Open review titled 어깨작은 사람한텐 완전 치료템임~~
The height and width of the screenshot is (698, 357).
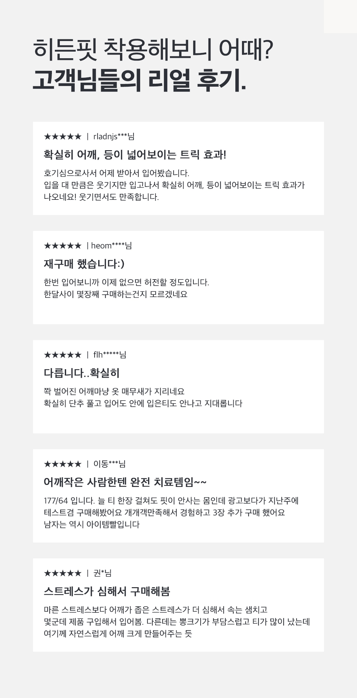[125, 482]
